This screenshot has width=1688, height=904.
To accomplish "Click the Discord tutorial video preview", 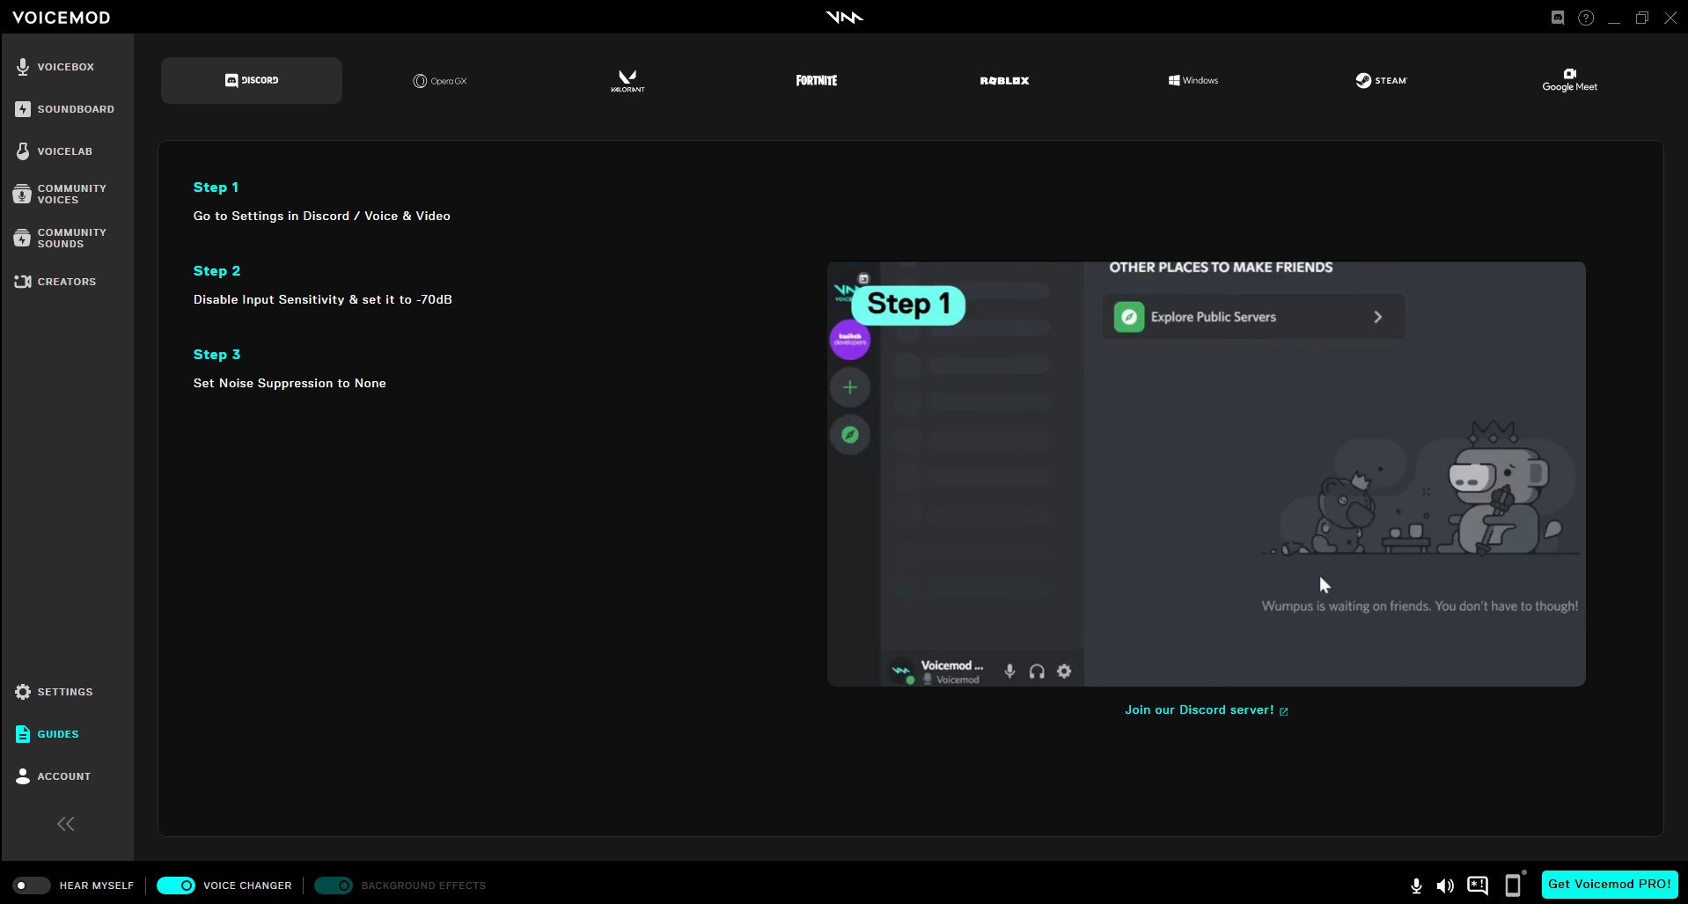I will click(x=1206, y=474).
